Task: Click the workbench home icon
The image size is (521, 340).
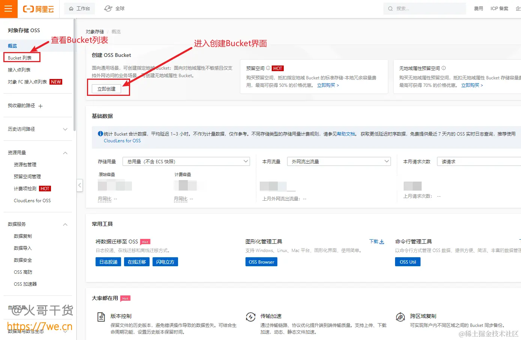Action: tap(71, 9)
